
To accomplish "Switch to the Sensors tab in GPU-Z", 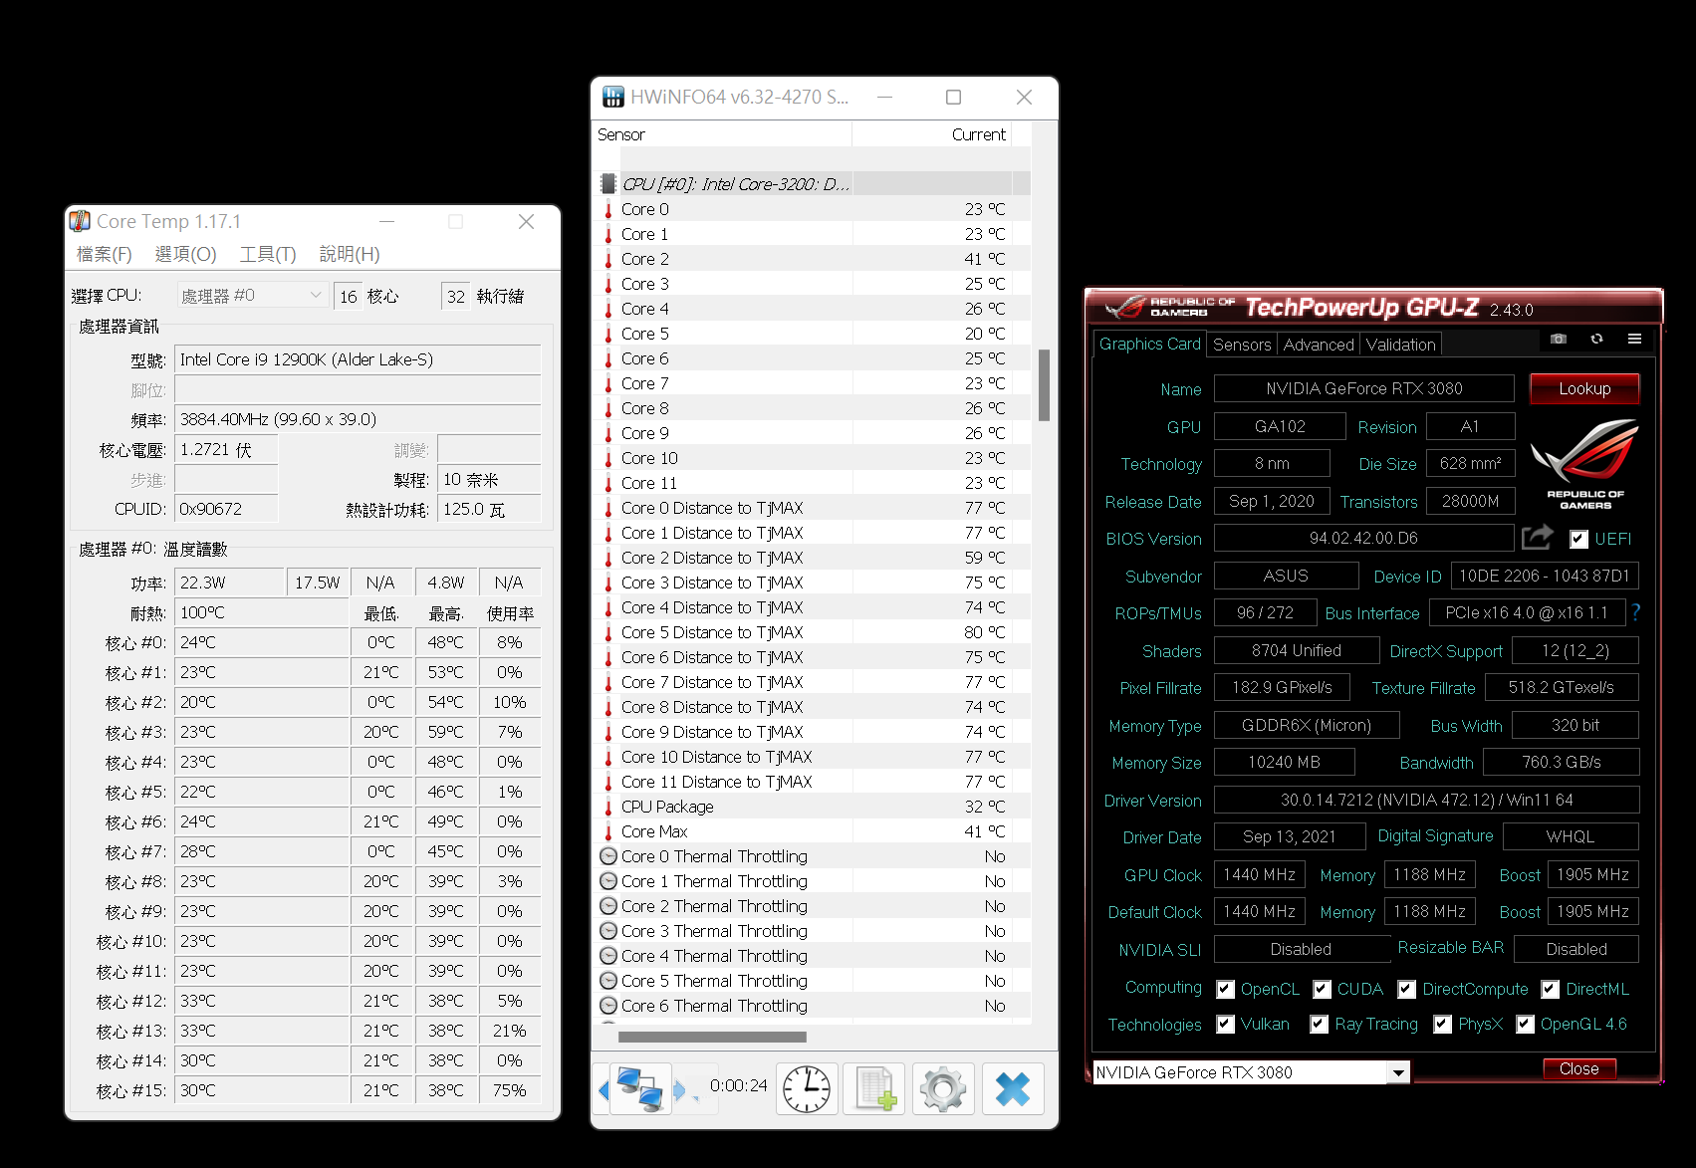I will [x=1242, y=345].
